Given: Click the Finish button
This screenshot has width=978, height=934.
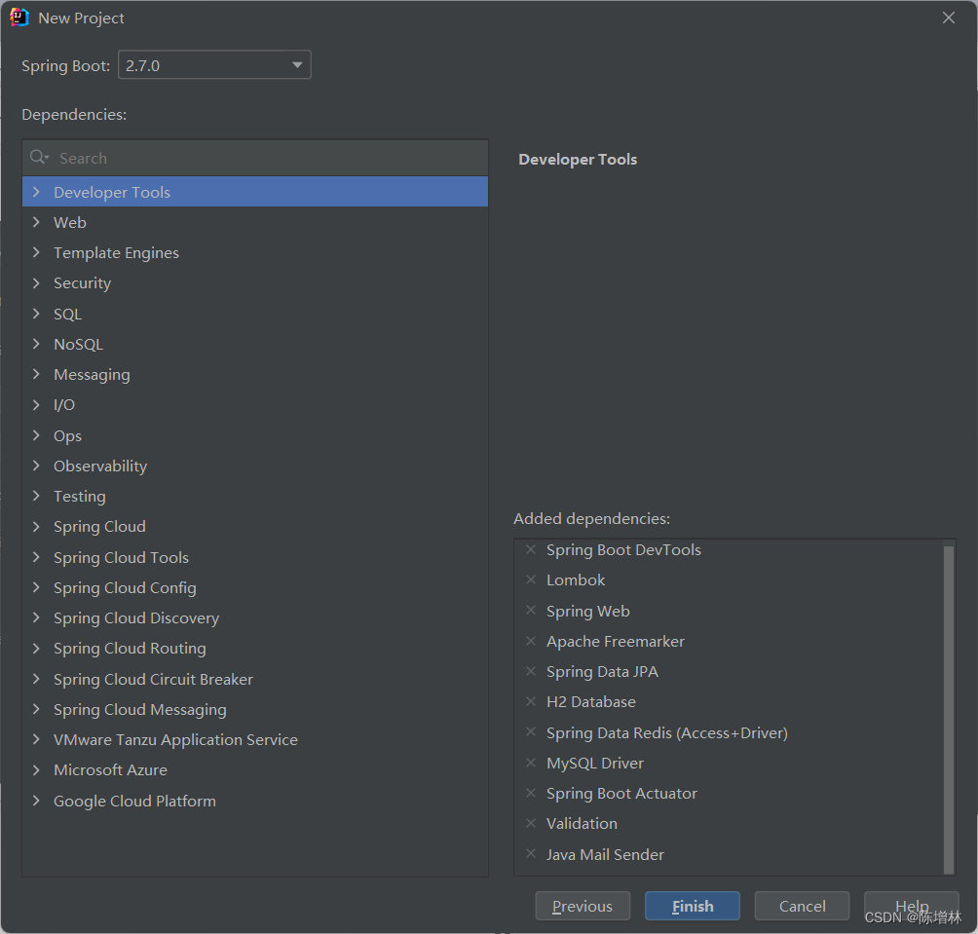Looking at the screenshot, I should (693, 906).
